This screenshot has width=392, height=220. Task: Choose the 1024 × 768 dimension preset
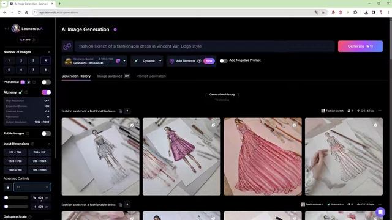pos(15,161)
